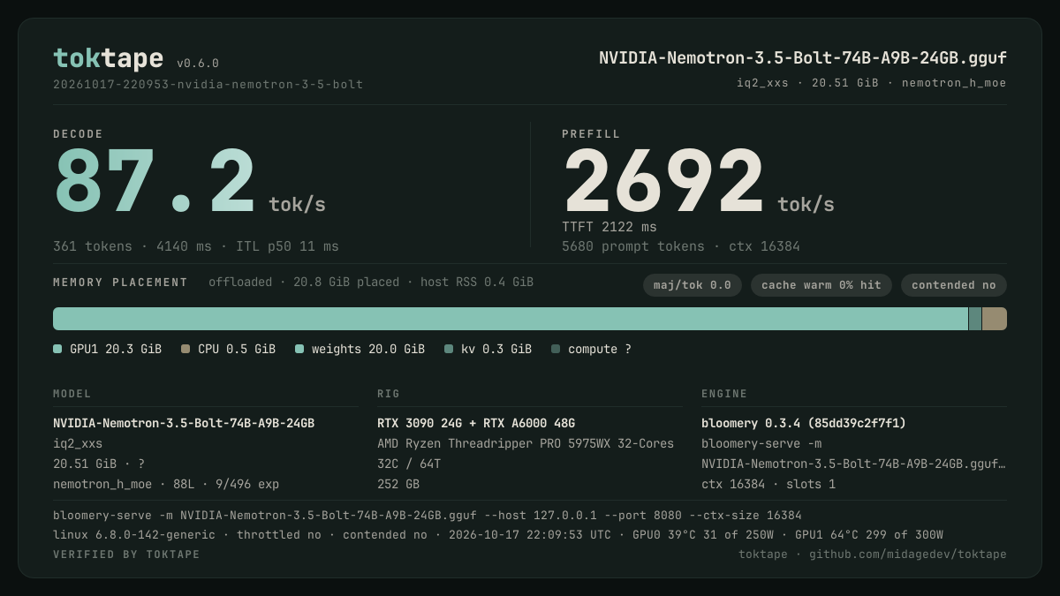Click the large teal GPU memory bar segment
Viewport: 1060px width, 596px height.
pos(511,319)
